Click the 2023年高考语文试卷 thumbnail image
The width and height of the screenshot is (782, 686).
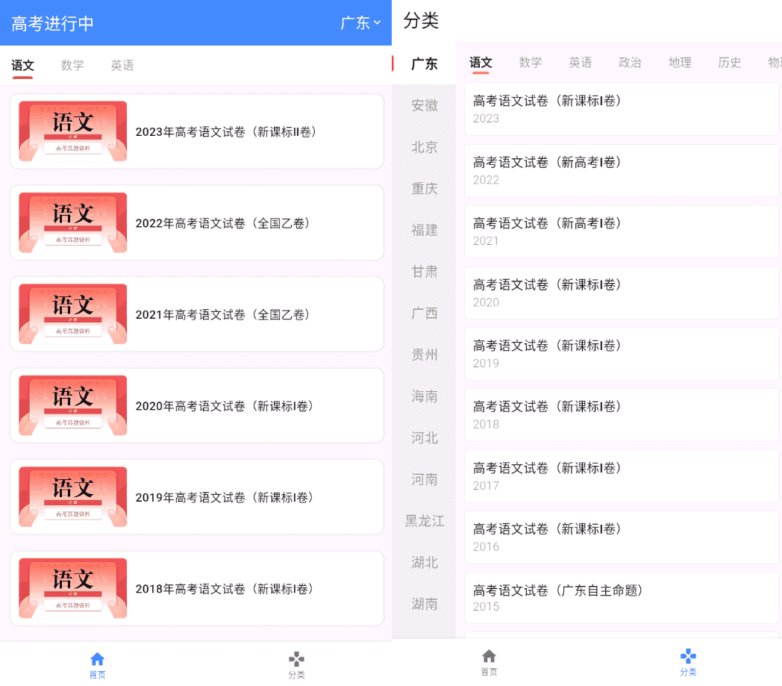[x=72, y=131]
